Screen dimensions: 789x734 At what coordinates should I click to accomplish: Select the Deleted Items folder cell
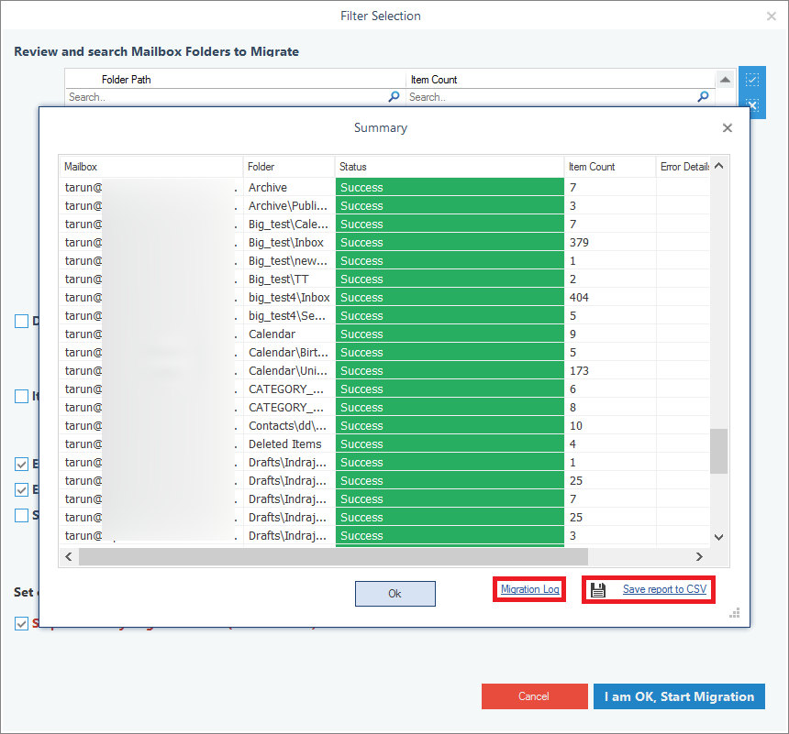click(289, 444)
